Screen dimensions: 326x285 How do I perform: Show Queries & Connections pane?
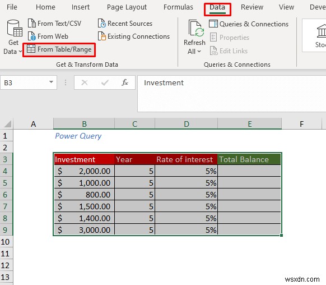[249, 24]
